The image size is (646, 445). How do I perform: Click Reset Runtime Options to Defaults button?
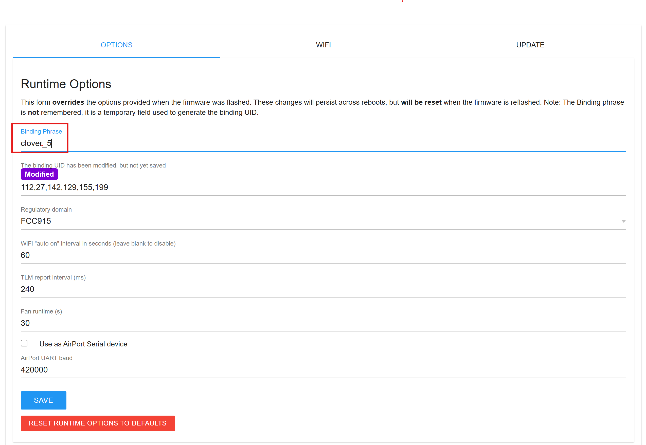(x=98, y=423)
